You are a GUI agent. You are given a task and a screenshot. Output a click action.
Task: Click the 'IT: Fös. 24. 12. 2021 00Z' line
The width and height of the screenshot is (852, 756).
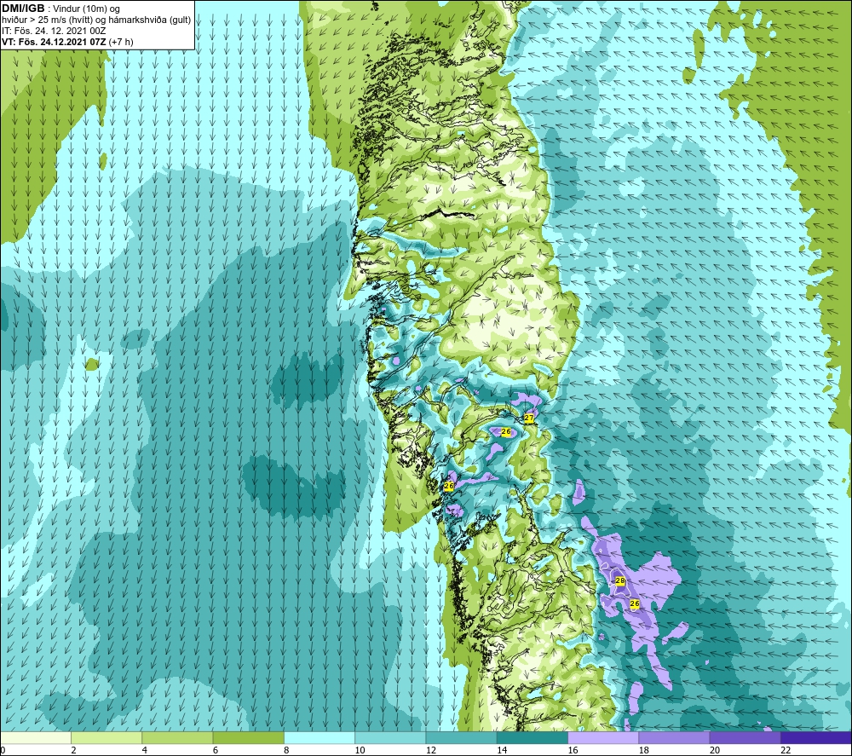[54, 31]
